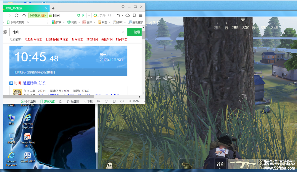Open PowerPoint 2007 desktop shortcut
The image size is (297, 172).
click(x=27, y=140)
